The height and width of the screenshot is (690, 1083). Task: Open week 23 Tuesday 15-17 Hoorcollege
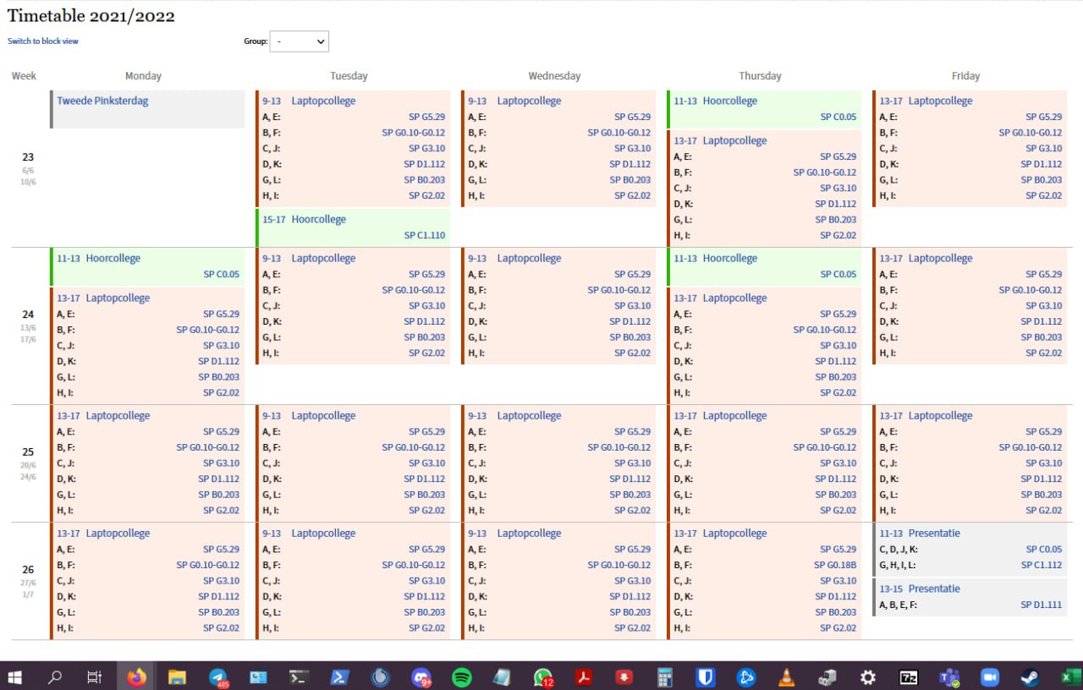(318, 219)
